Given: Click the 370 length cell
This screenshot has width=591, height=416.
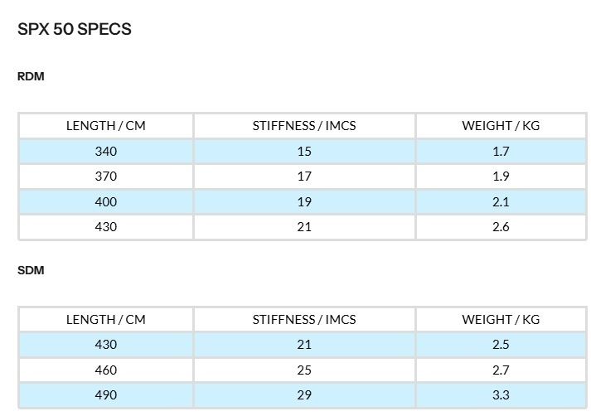Looking at the screenshot, I should 106,177.
